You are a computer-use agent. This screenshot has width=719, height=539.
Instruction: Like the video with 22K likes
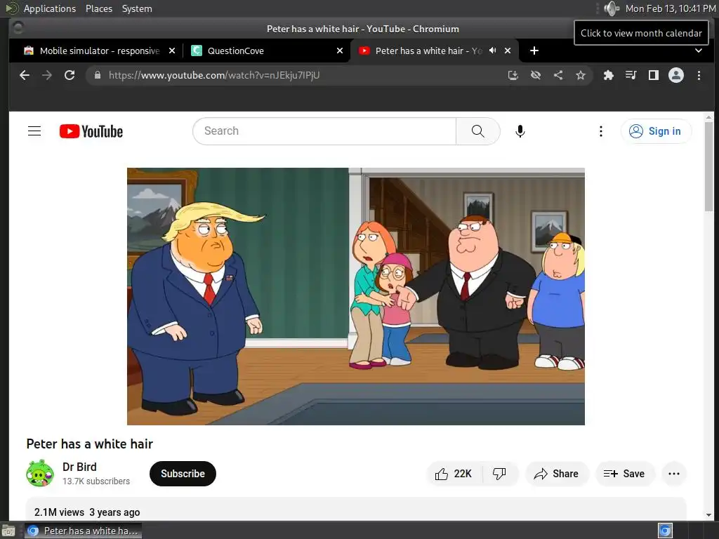tap(454, 474)
